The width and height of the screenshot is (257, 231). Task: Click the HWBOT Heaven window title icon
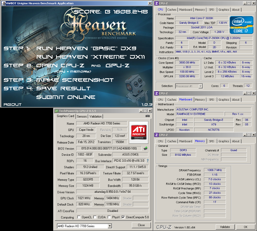tap(3, 3)
